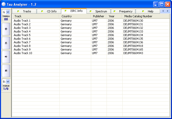Click the Year column header

[x=114, y=16]
